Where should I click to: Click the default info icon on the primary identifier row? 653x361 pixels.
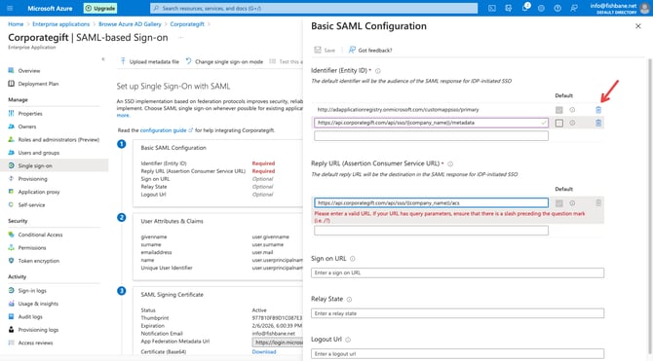572,110
